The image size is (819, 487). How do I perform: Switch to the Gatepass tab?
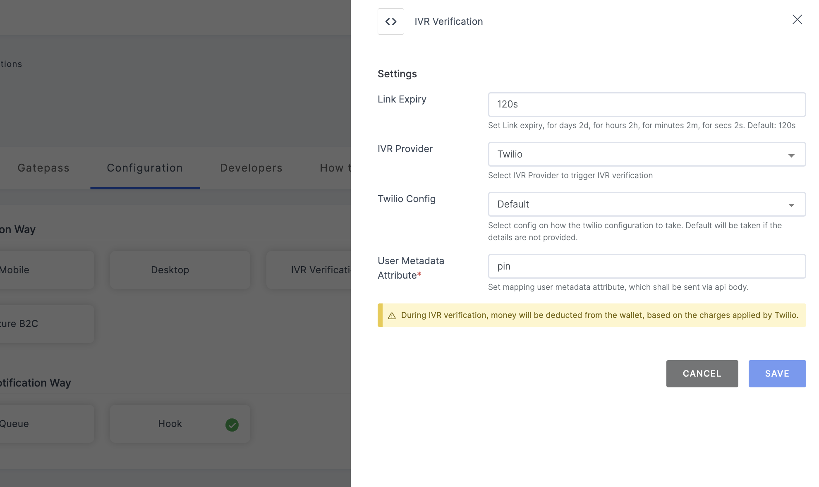click(43, 167)
